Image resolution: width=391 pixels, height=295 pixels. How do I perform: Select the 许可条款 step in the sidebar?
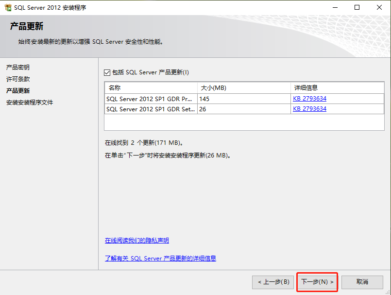point(18,79)
